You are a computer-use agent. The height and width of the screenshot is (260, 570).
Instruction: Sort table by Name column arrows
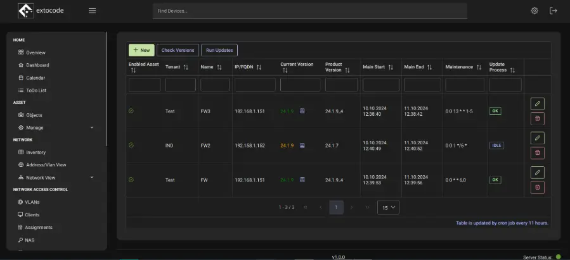(x=219, y=67)
